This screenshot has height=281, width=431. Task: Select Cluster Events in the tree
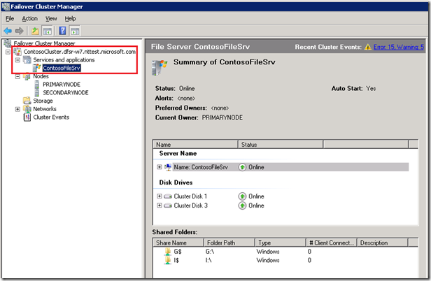click(51, 117)
